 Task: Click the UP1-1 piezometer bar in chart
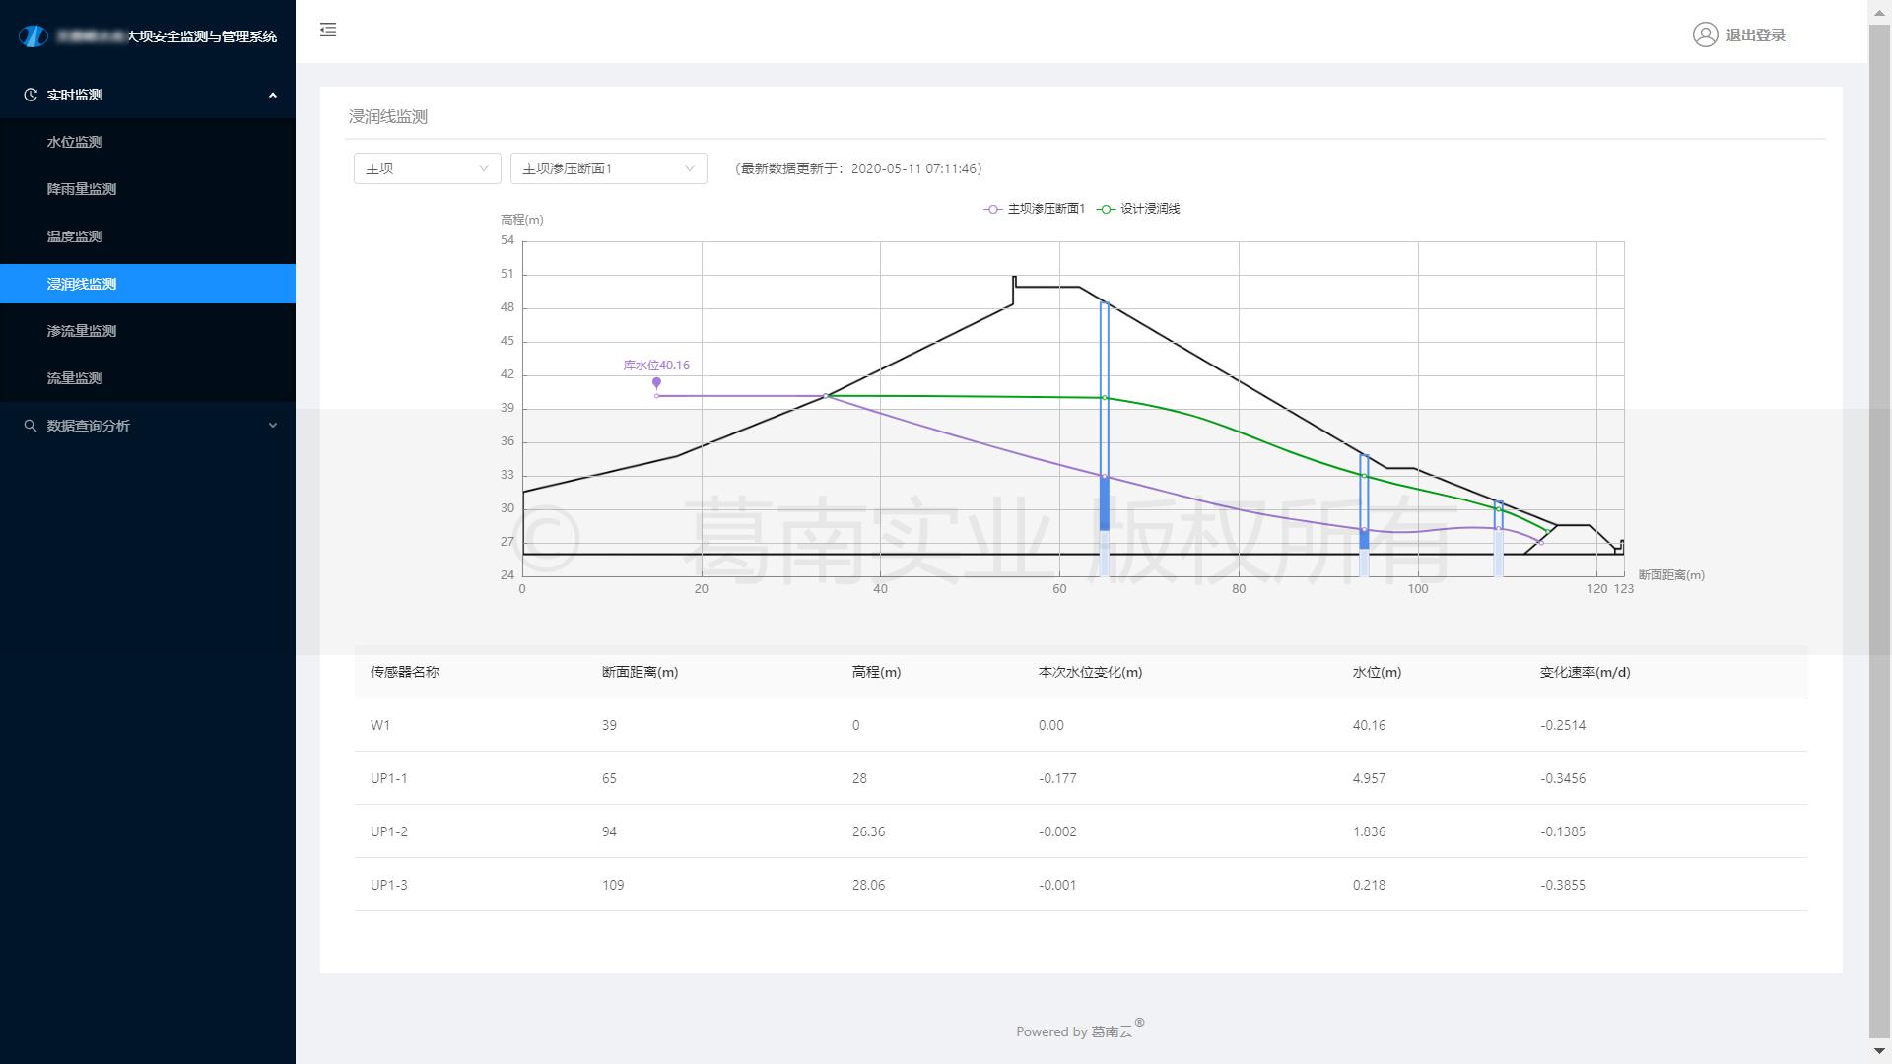click(1104, 502)
